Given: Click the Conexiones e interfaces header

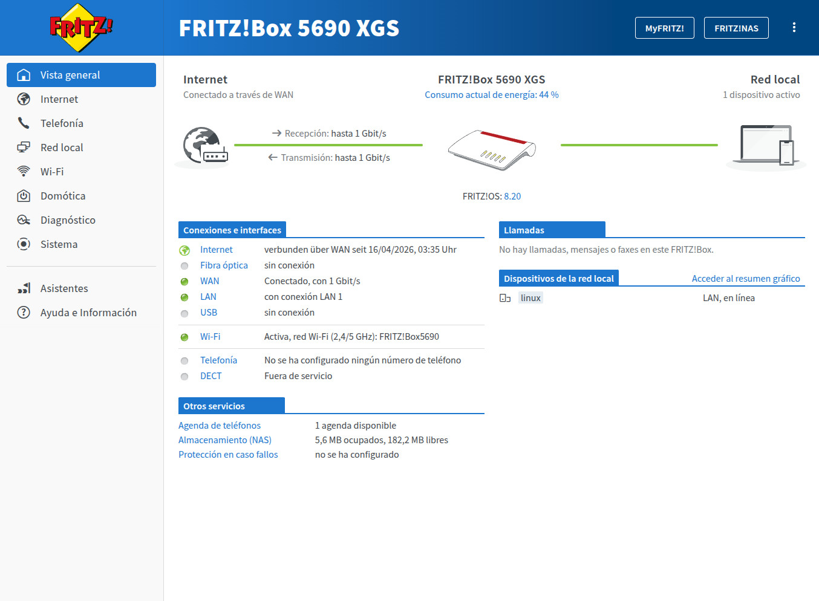Looking at the screenshot, I should click(232, 230).
